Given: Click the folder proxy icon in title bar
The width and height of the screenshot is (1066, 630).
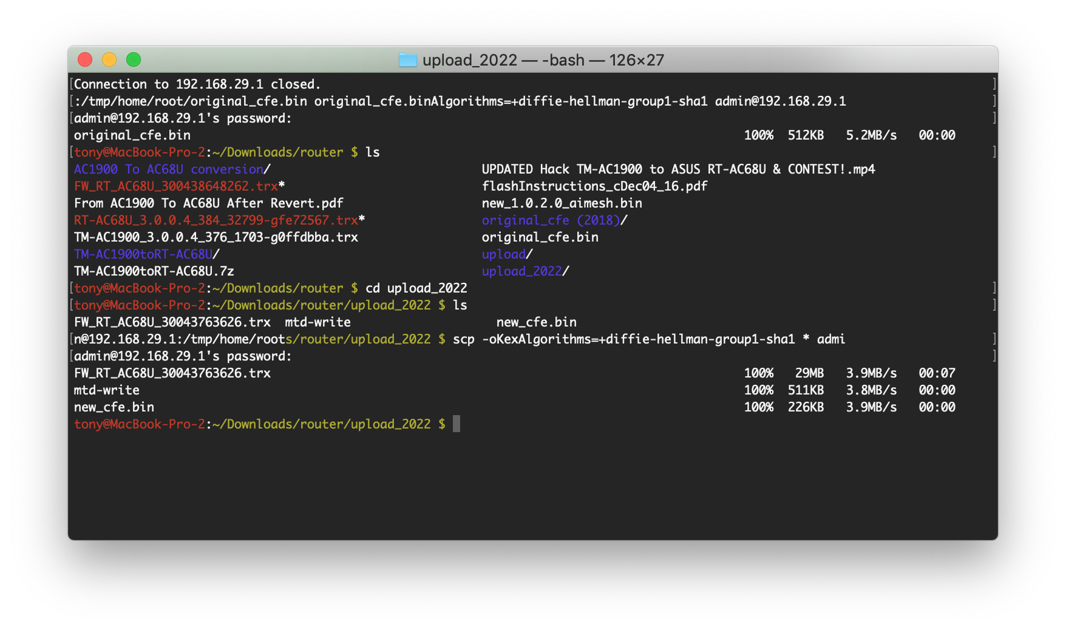Looking at the screenshot, I should coord(407,60).
